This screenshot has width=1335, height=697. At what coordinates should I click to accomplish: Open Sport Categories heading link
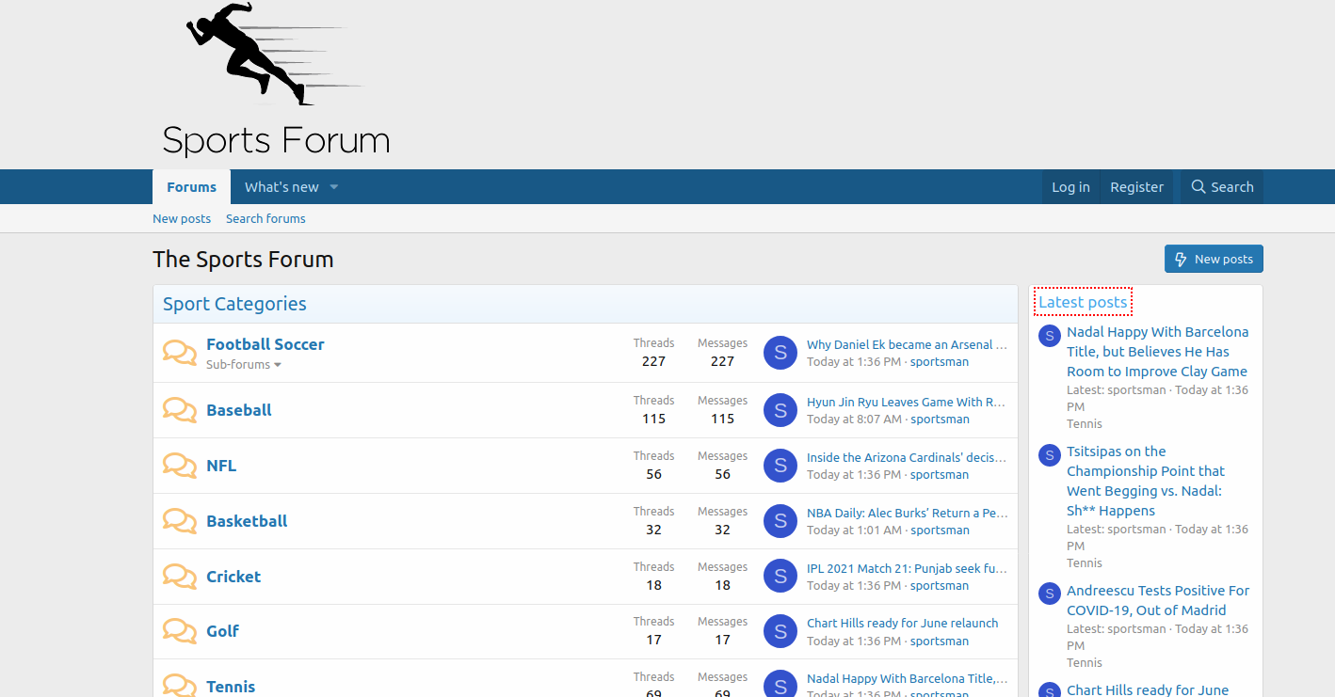[x=234, y=304]
